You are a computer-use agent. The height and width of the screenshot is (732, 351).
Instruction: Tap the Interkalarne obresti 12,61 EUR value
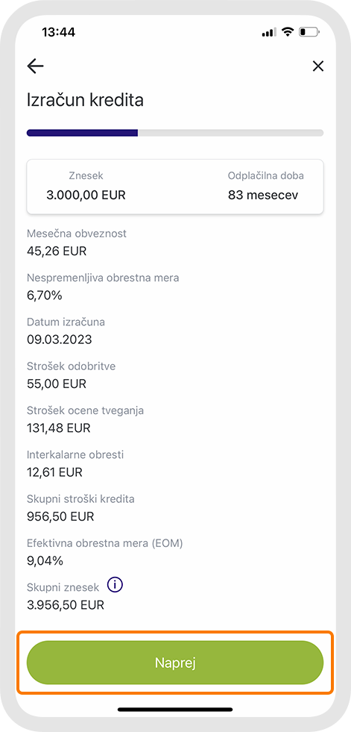[55, 472]
